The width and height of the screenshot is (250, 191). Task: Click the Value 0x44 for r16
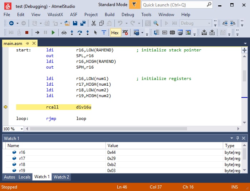[x=111, y=152]
